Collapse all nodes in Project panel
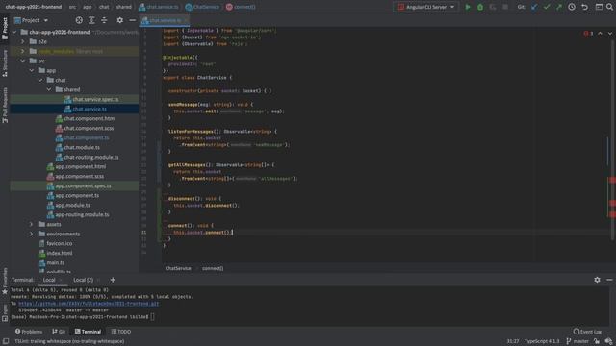The height and width of the screenshot is (346, 616). pyautogui.click(x=104, y=20)
